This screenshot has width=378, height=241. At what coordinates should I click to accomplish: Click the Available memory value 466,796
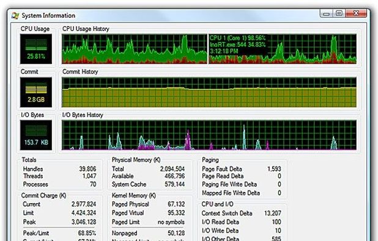(x=175, y=176)
